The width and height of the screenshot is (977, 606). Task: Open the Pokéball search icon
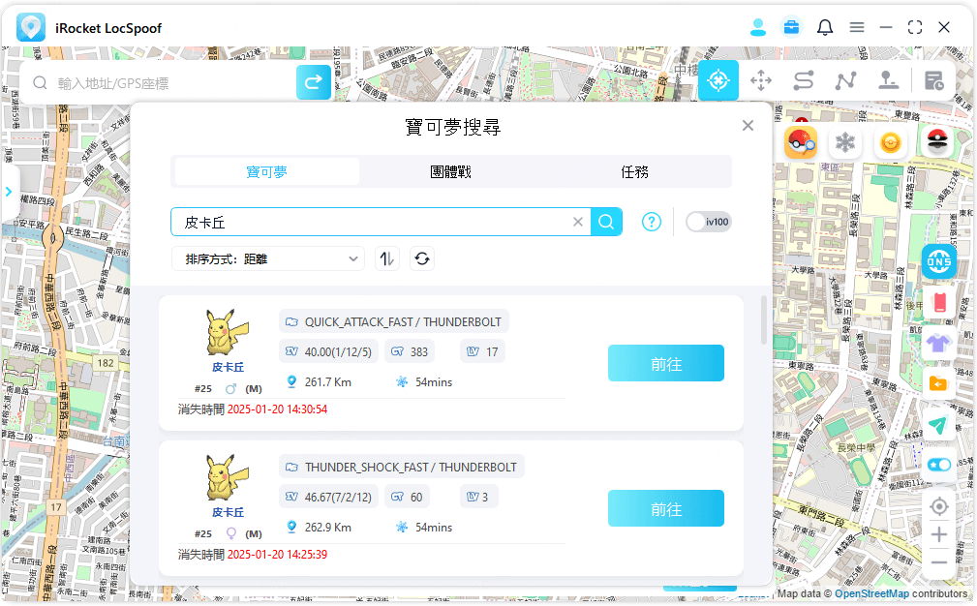[x=800, y=142]
